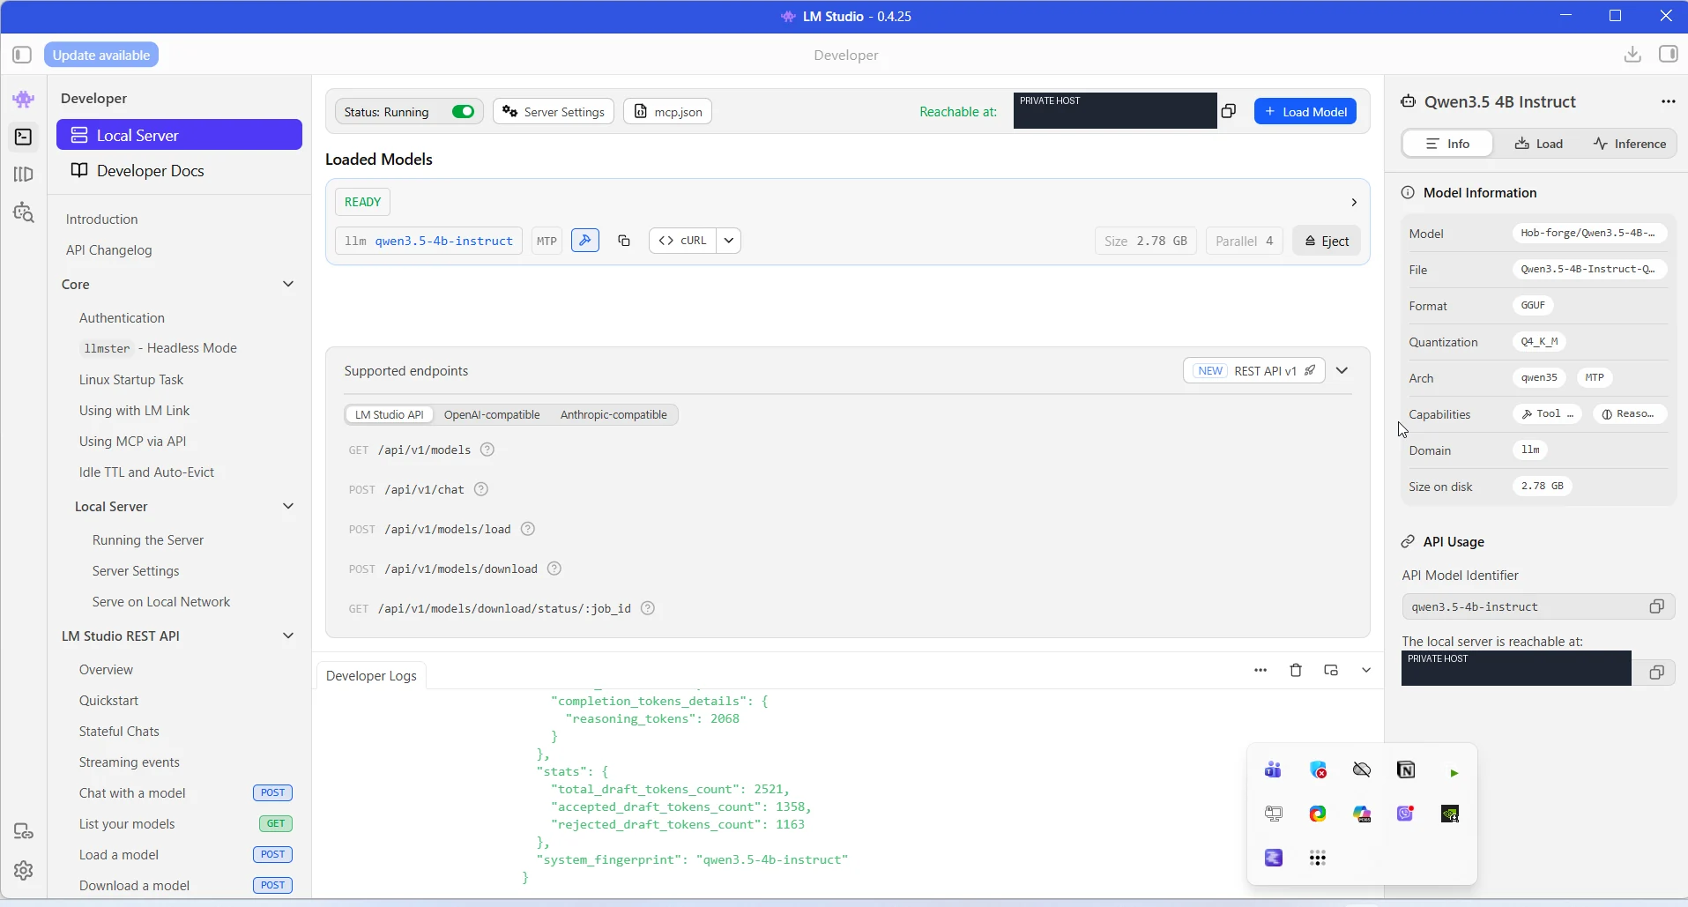Collapse the Developer Logs panel chevron
This screenshot has height=907, width=1688.
pos(1366,670)
